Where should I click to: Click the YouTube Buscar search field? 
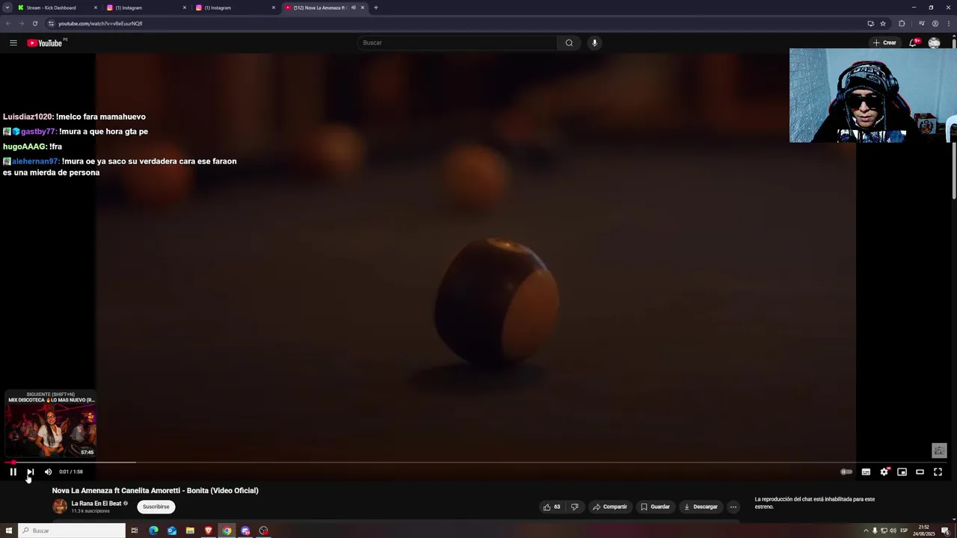coord(458,43)
